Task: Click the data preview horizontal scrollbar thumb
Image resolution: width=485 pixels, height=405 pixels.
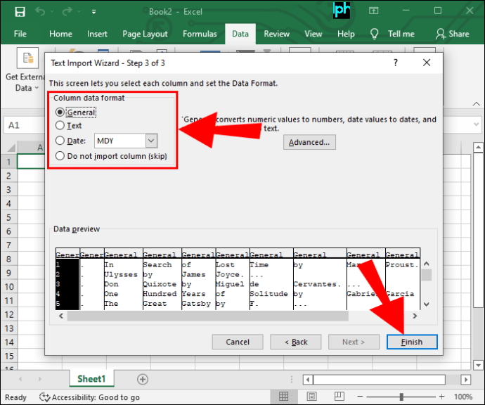Action: pyautogui.click(x=208, y=316)
